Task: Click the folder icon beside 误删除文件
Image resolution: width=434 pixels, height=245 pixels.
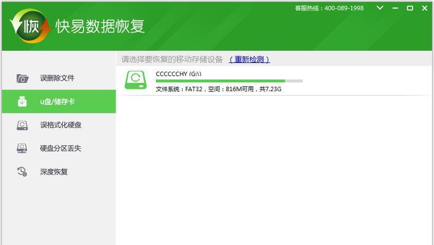Action: [x=22, y=78]
